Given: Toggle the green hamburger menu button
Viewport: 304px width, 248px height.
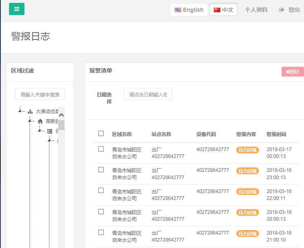Looking at the screenshot, I should click(x=17, y=9).
